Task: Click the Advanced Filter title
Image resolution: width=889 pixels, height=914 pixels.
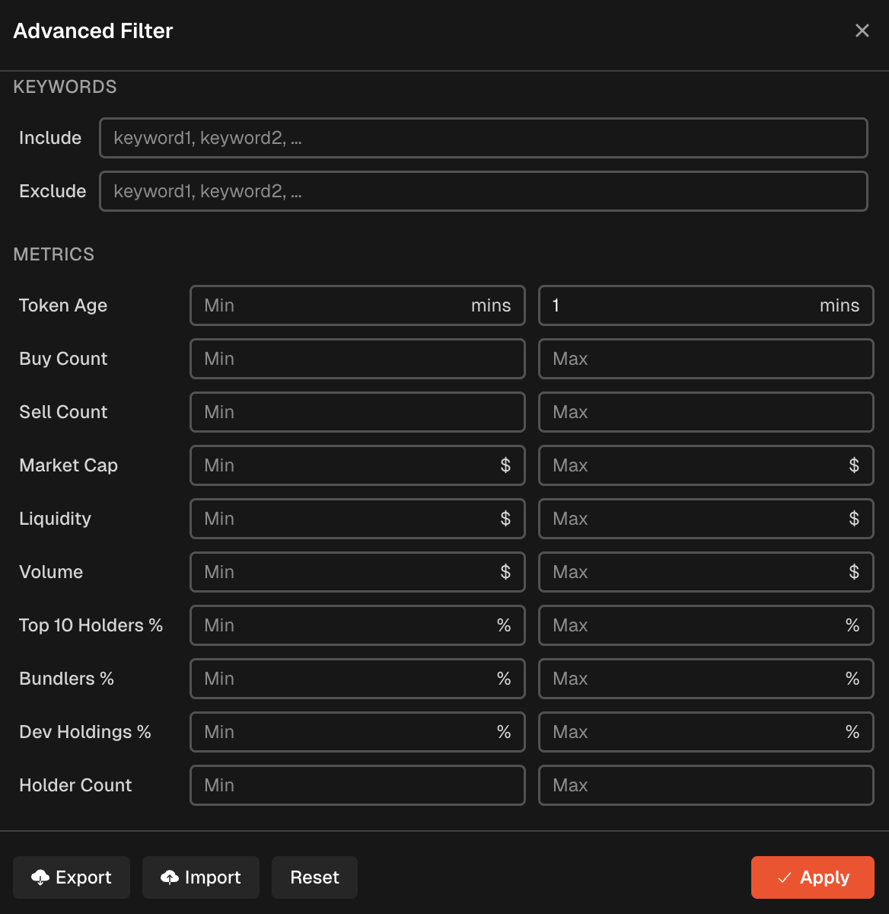Action: pyautogui.click(x=93, y=31)
